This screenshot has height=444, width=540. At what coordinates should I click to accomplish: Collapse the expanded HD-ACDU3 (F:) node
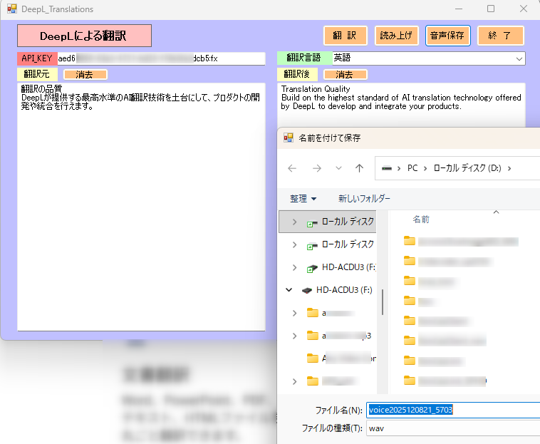[x=289, y=290]
